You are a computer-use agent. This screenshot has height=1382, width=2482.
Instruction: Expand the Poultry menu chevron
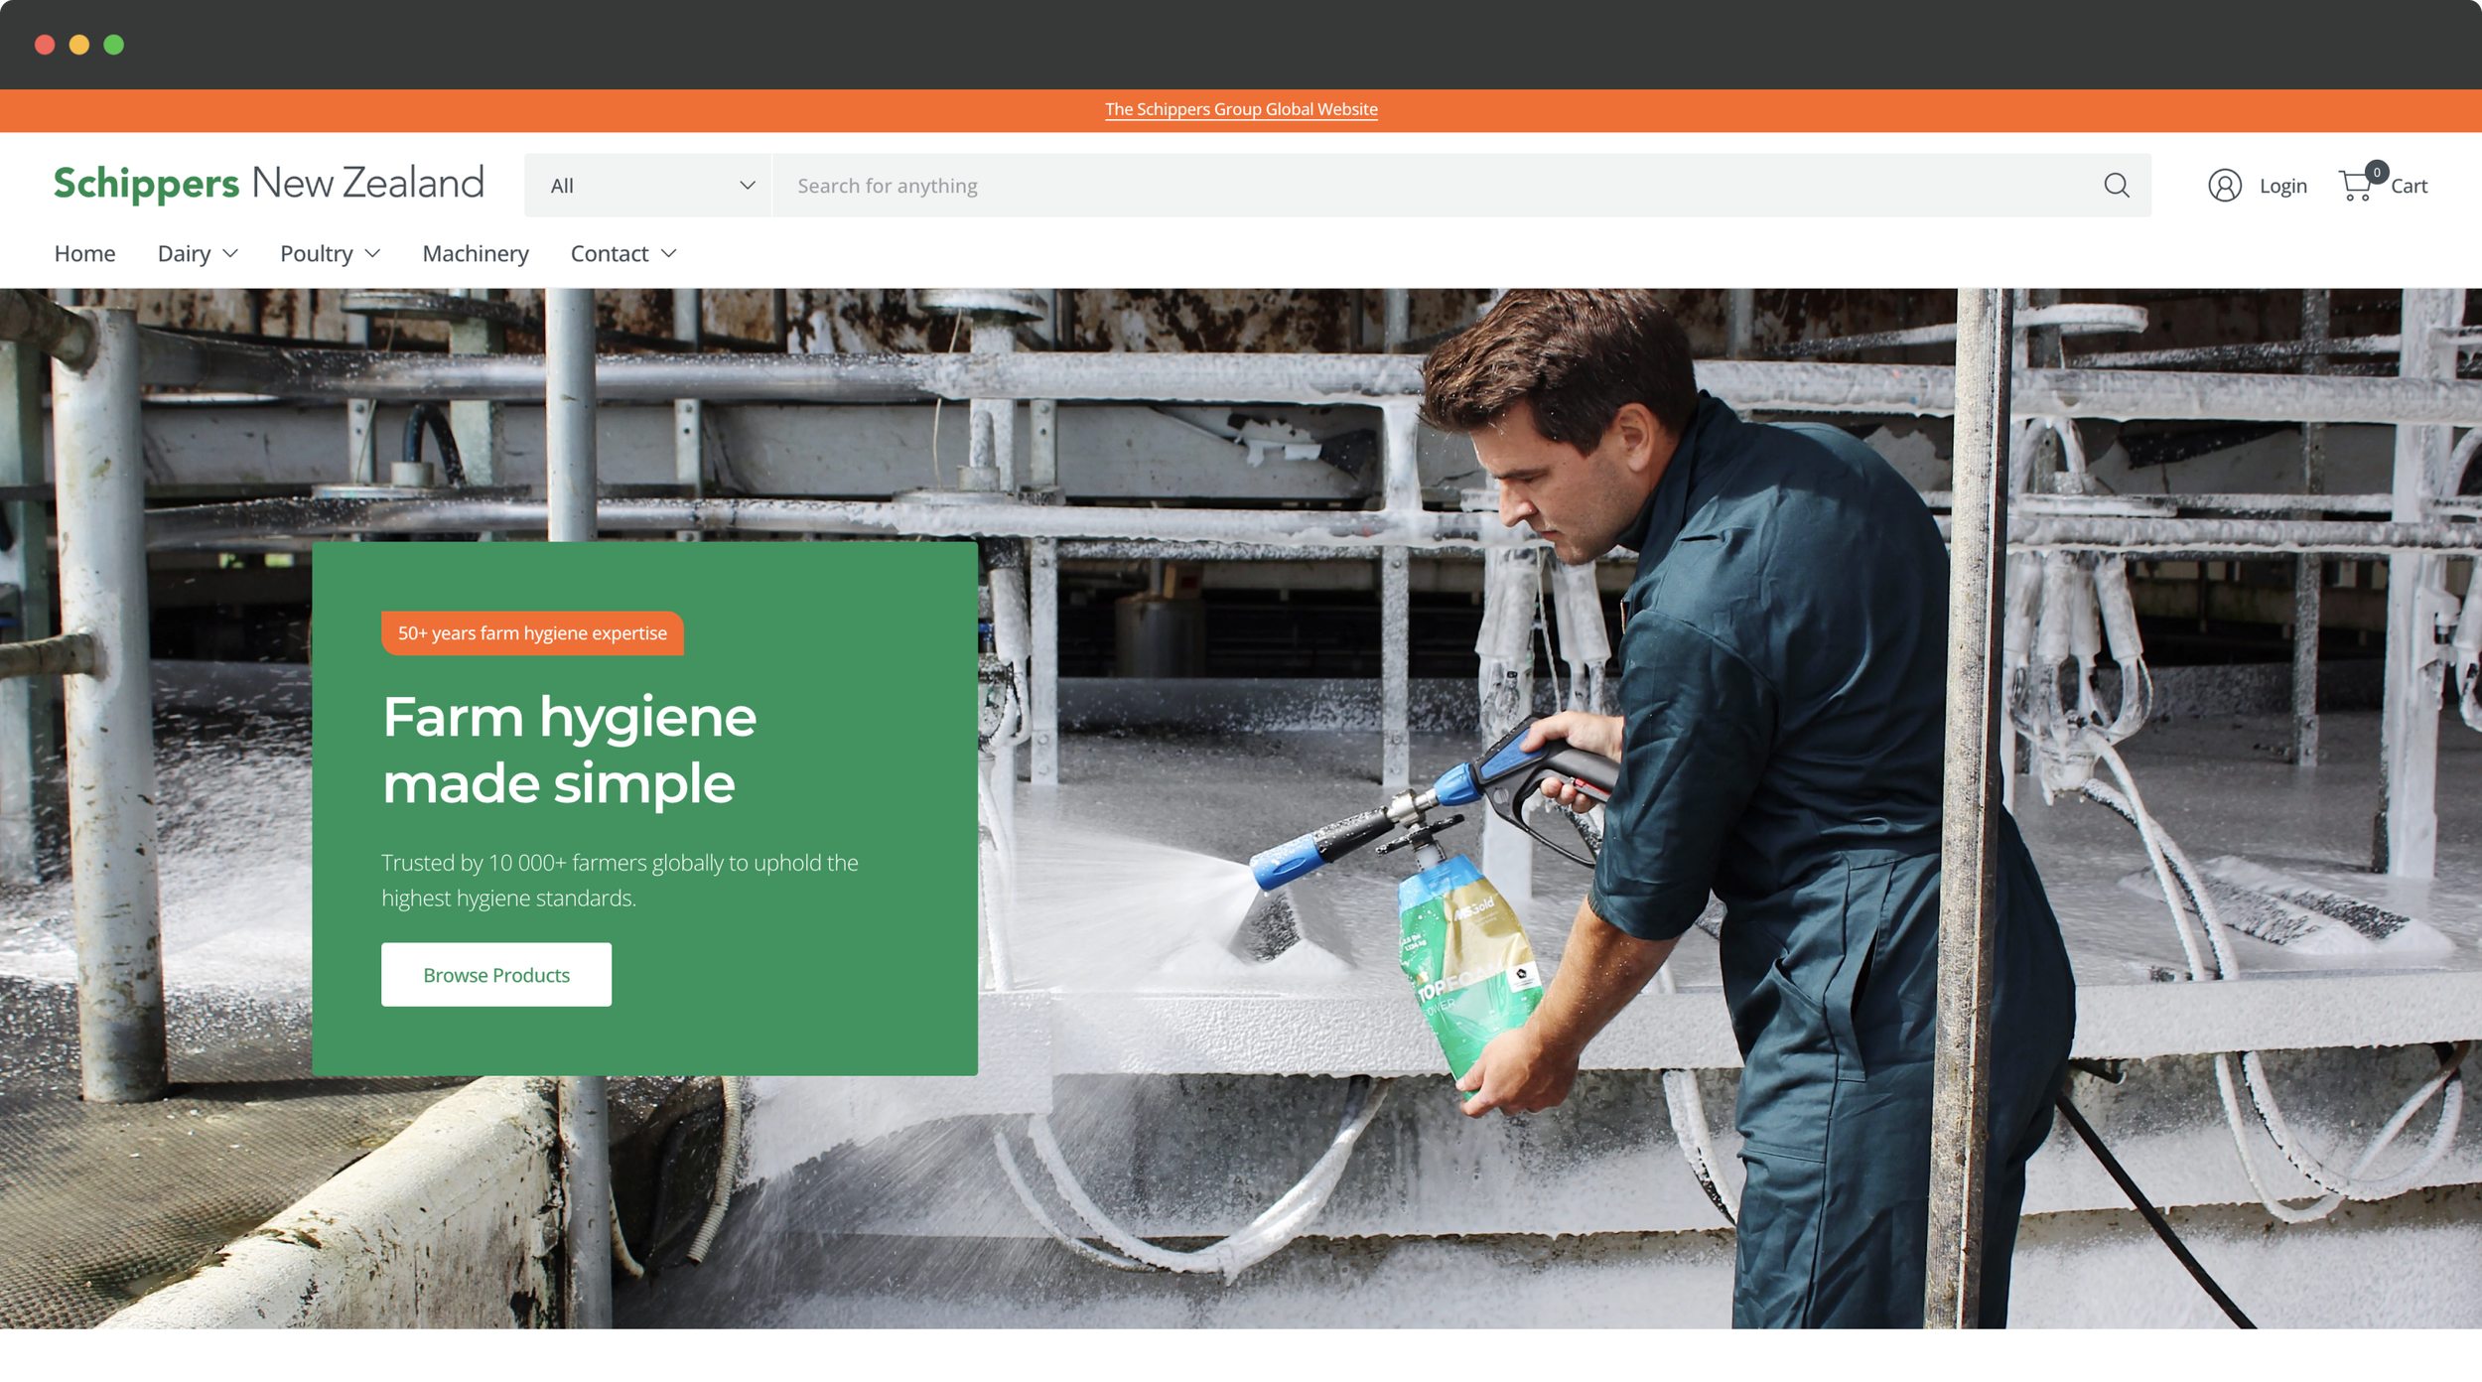(372, 254)
